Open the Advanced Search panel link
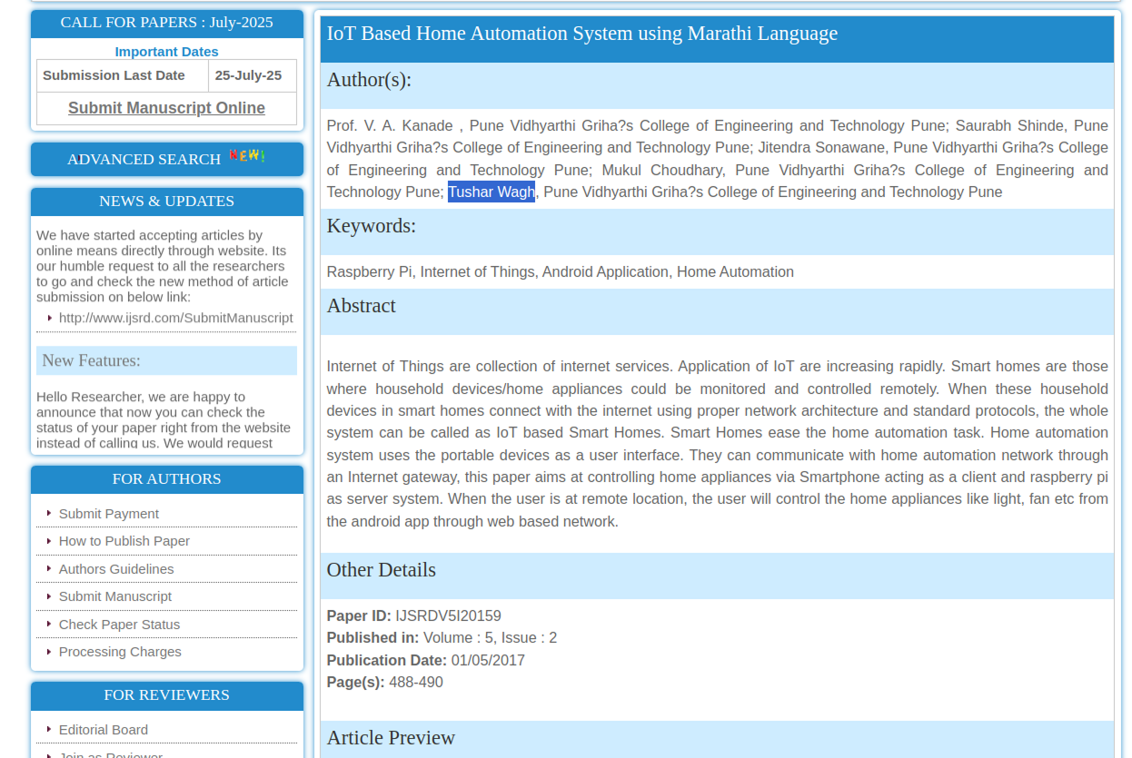This screenshot has height=758, width=1132. tap(144, 160)
